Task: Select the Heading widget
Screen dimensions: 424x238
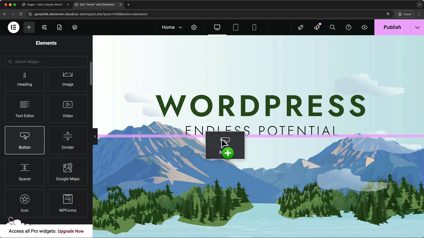Action: (x=25, y=81)
